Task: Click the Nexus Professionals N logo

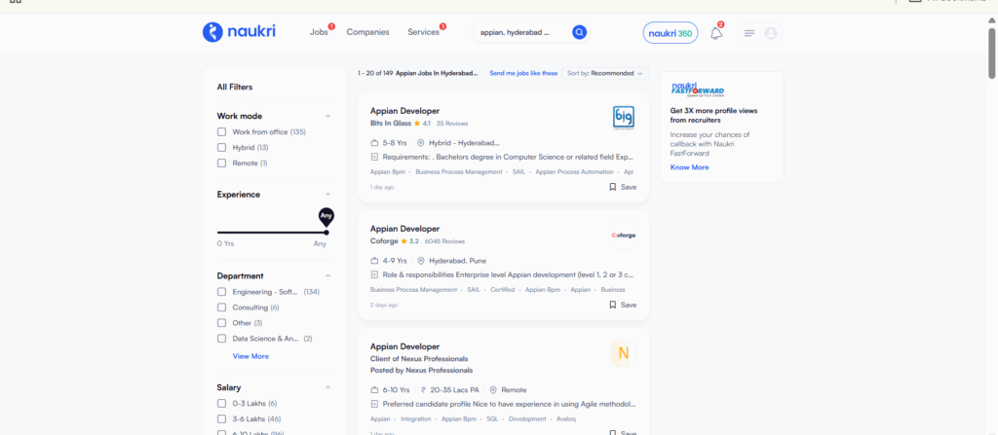Action: click(x=623, y=353)
